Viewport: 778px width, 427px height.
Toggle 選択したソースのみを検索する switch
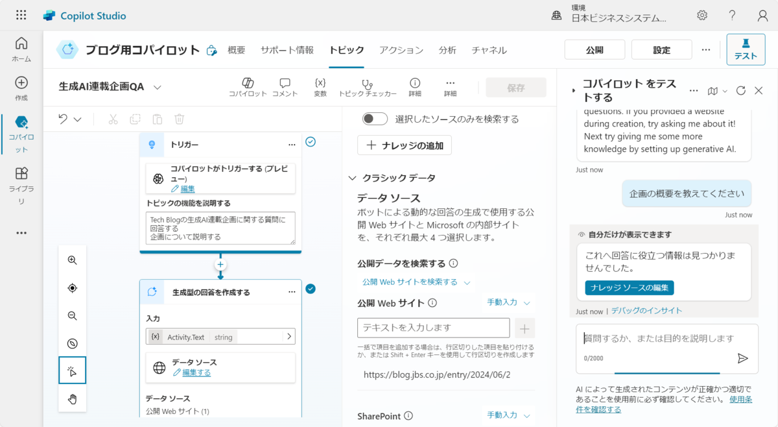pyautogui.click(x=375, y=119)
